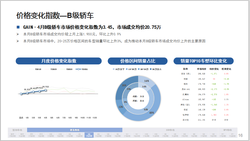Select the 销量TOP10车型环比变化 header
Screen dimensions: 250x141
pos(204,61)
